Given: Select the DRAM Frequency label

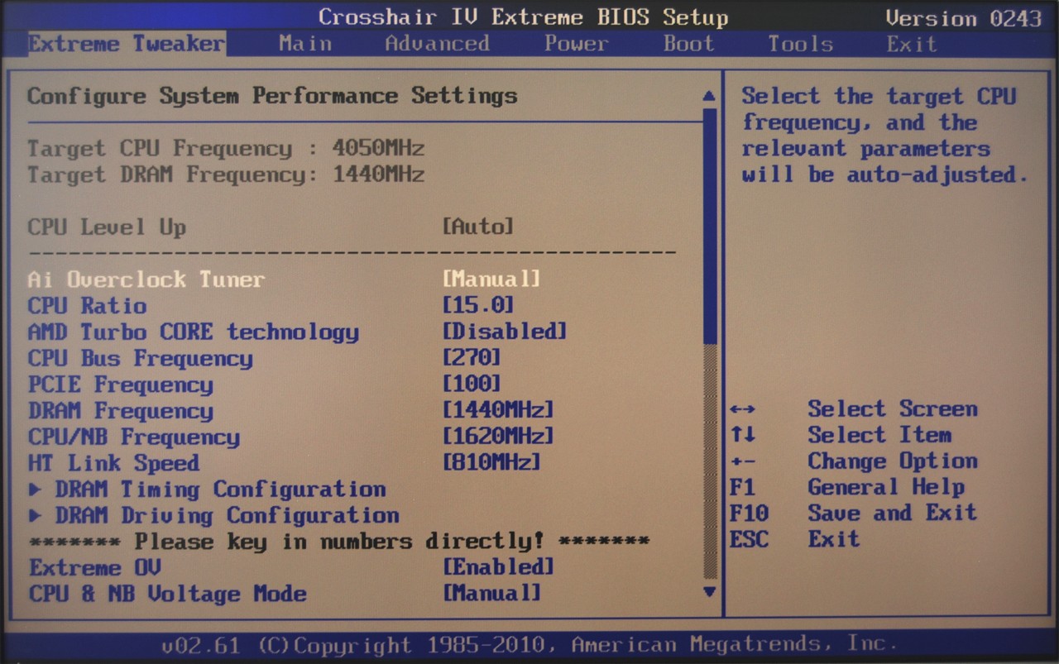Looking at the screenshot, I should pyautogui.click(x=120, y=411).
